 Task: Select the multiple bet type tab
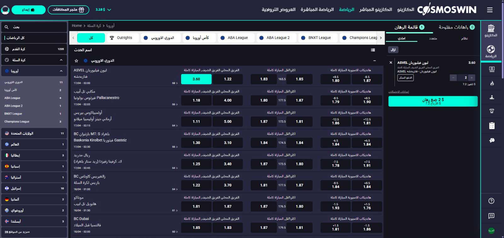point(433,38)
